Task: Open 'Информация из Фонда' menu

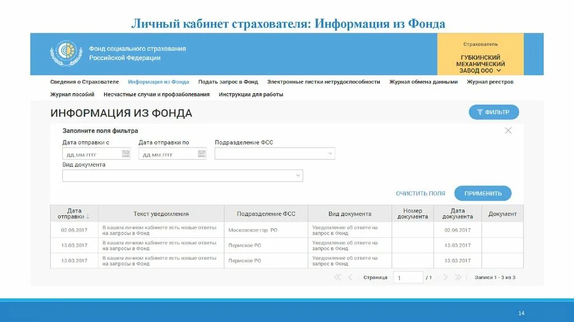Action: point(159,82)
